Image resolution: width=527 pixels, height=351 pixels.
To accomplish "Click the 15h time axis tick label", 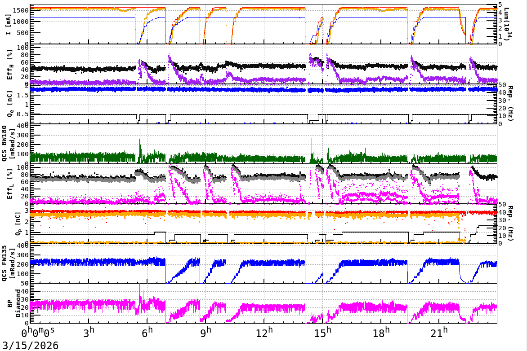I will click(323, 333).
